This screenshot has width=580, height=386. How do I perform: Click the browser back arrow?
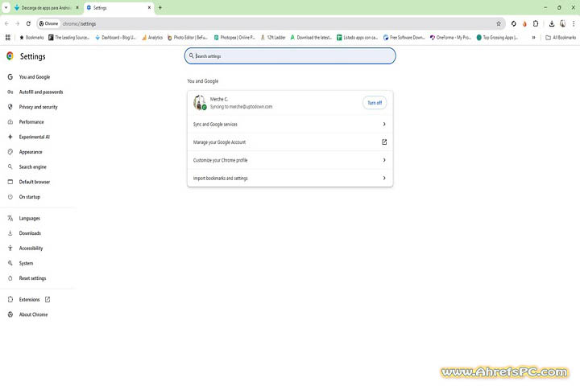tap(6, 23)
